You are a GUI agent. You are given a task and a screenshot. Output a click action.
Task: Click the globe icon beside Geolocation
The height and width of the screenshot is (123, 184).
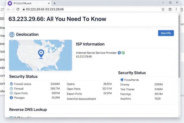click(12, 34)
